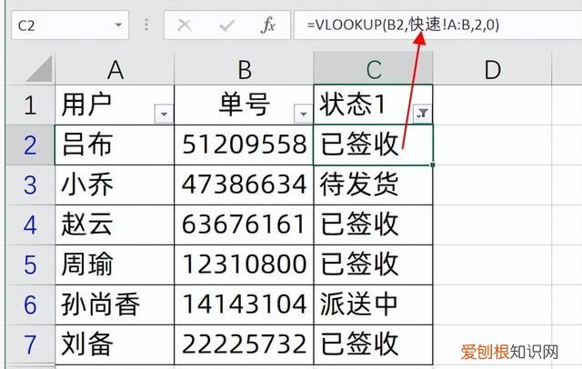
Task: Click the Name Box showing C2
Action: point(70,25)
